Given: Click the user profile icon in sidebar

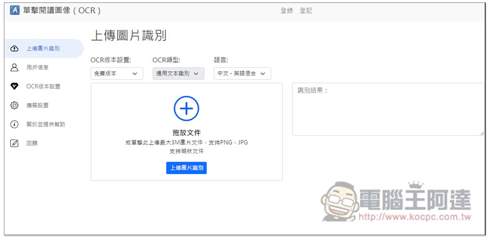Looking at the screenshot, I should point(15,67).
